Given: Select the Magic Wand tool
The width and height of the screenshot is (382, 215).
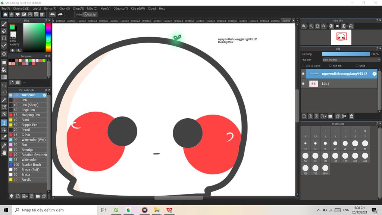Looking at the screenshot, I should pyautogui.click(x=4, y=100).
